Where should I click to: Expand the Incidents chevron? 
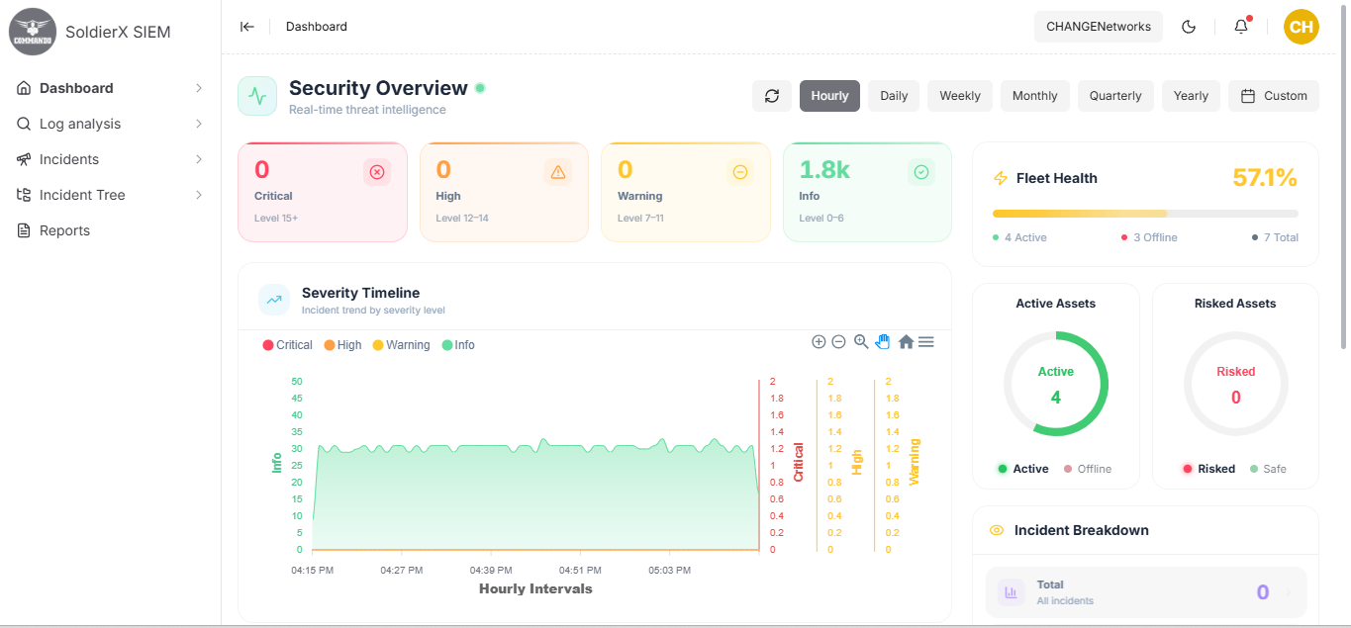(x=199, y=159)
